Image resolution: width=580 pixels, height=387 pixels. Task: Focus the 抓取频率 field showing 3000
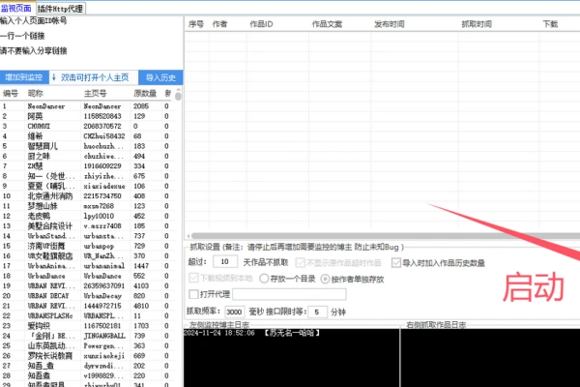[x=235, y=312]
